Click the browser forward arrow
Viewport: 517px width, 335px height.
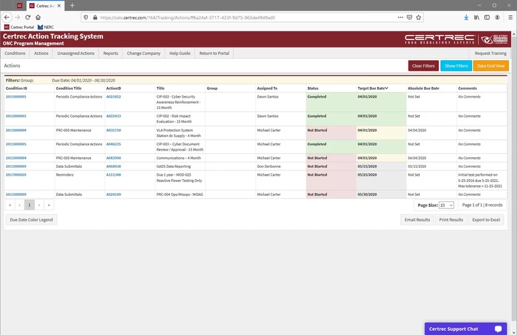[17, 17]
